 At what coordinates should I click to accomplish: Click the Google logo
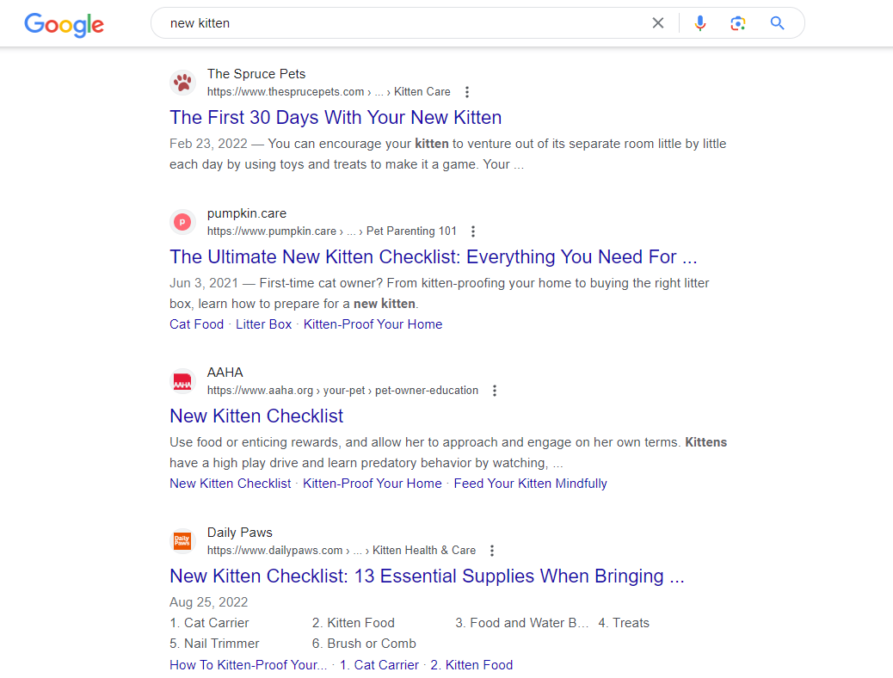click(x=64, y=24)
